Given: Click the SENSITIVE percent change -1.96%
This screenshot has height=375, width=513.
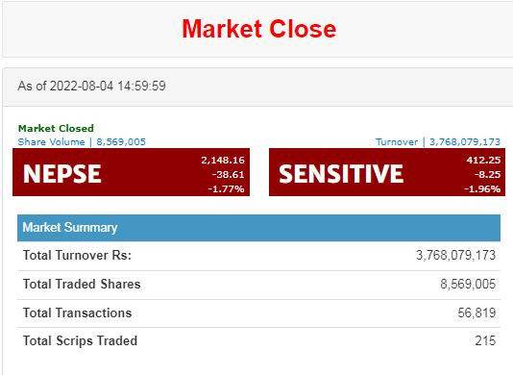Looking at the screenshot, I should [482, 189].
